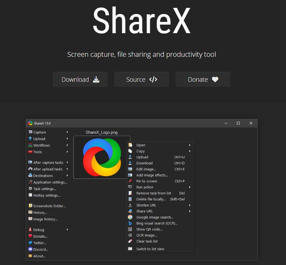This screenshot has width=286, height=265.
Task: Click the Capture menu camera icon
Action: (30, 132)
